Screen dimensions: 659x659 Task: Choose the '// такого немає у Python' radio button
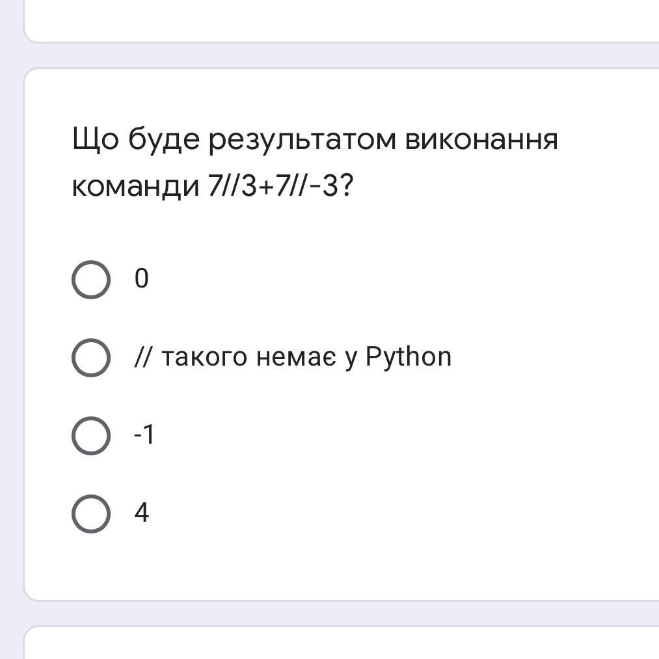[x=91, y=358]
